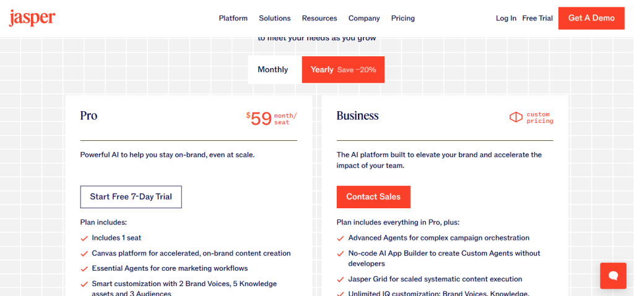Expand the Resources menu

point(319,19)
